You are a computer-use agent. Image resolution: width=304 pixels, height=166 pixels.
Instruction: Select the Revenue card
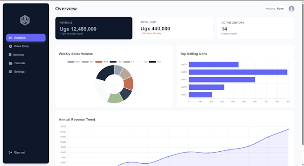pos(94,28)
